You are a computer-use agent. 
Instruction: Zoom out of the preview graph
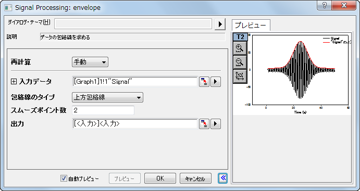(x=240, y=62)
